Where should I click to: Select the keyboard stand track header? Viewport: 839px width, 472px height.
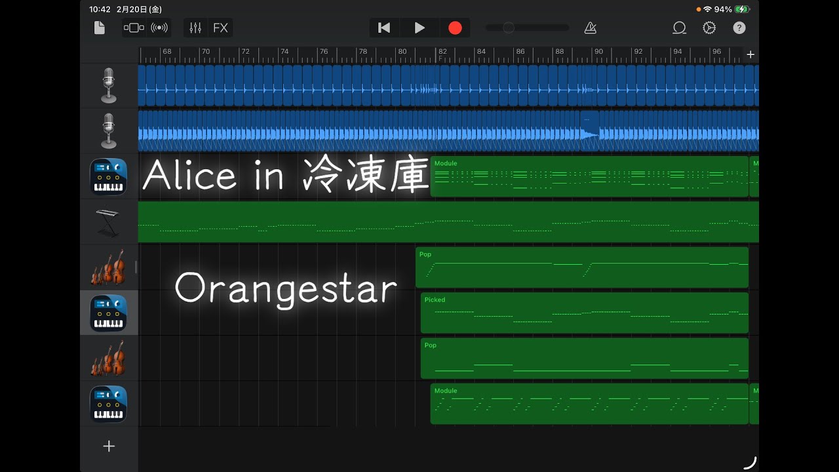[109, 222]
